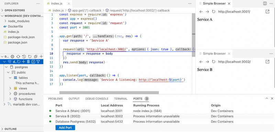Switch to the Problems tab
The height and width of the screenshot is (132, 275).
pyautogui.click(x=55, y=99)
